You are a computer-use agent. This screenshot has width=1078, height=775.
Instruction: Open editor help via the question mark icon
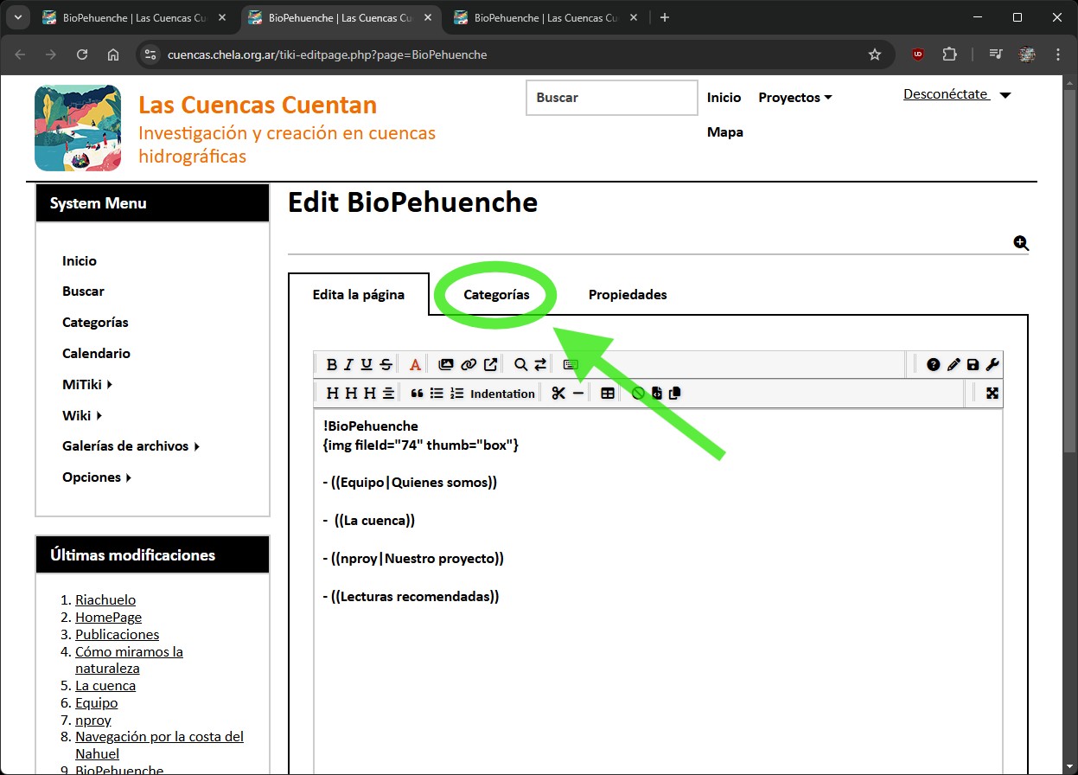(x=934, y=365)
